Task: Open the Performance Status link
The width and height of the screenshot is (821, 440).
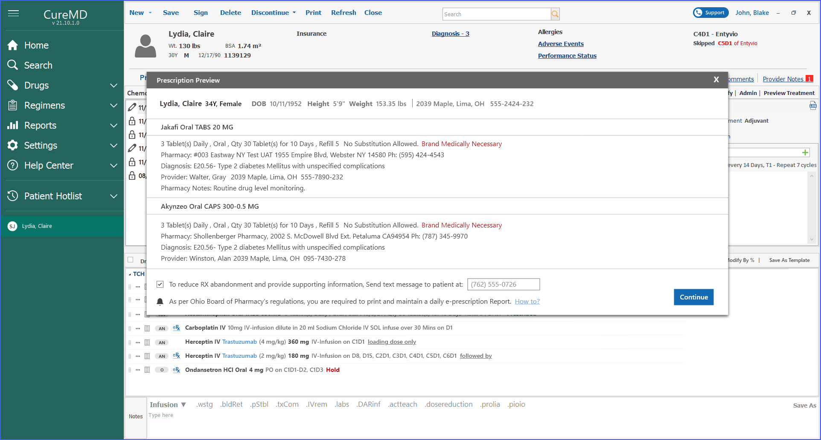Action: point(567,56)
